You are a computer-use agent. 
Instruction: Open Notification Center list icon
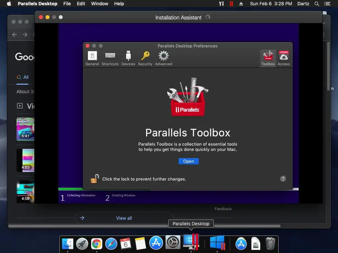click(x=327, y=4)
